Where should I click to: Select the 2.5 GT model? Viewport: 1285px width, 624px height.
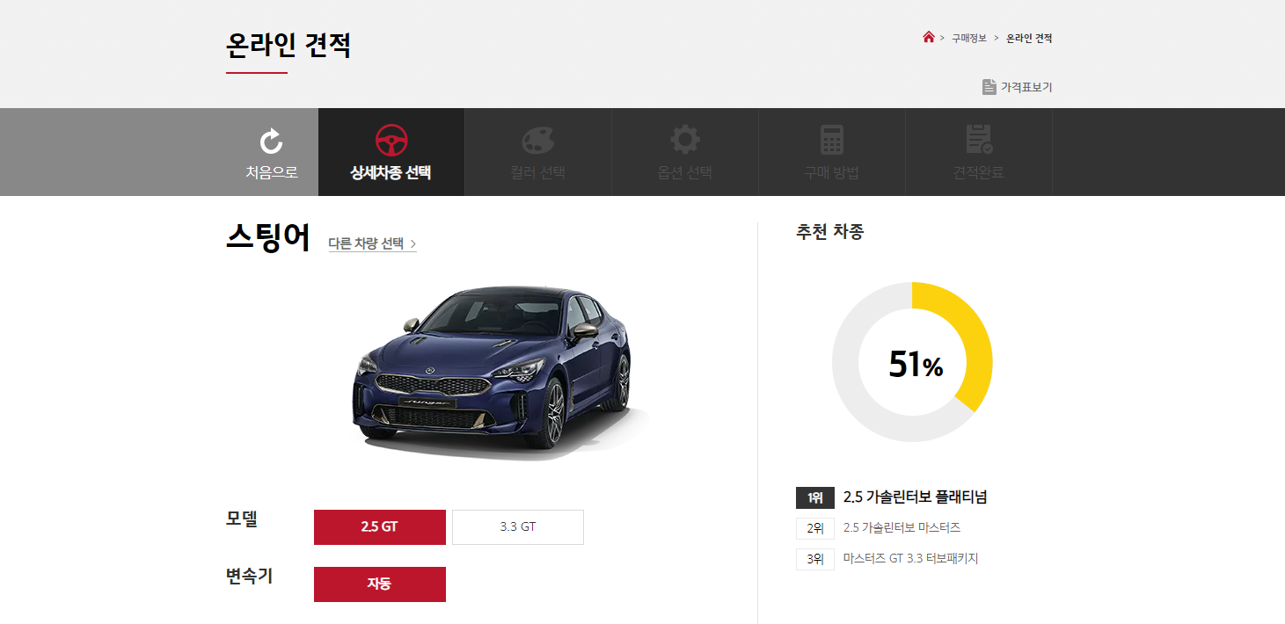click(380, 527)
